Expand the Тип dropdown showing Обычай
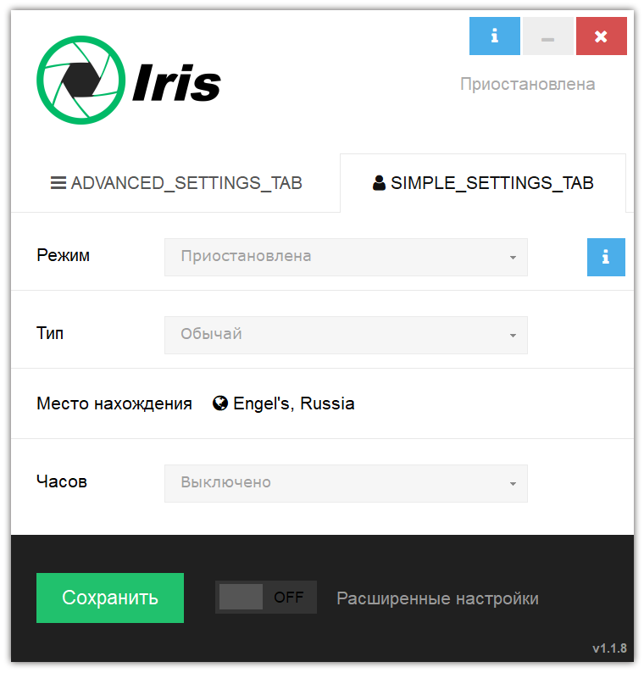The height and width of the screenshot is (673, 644). [x=346, y=335]
